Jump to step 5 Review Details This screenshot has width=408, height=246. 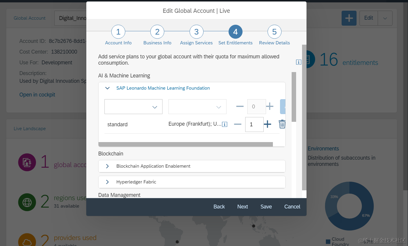[x=274, y=32]
